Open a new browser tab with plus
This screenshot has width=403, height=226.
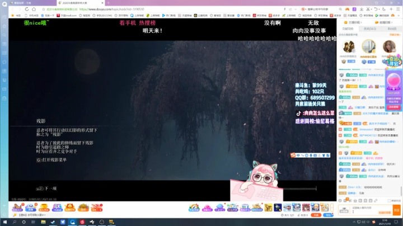click(x=108, y=3)
